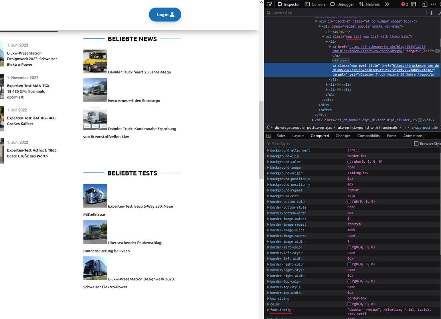Switch to the Network tab
The image size is (441, 319).
pyautogui.click(x=370, y=4)
